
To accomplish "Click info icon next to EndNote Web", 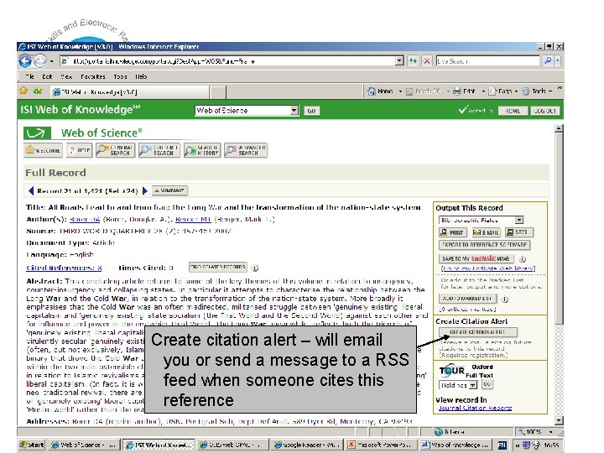I will (x=523, y=259).
